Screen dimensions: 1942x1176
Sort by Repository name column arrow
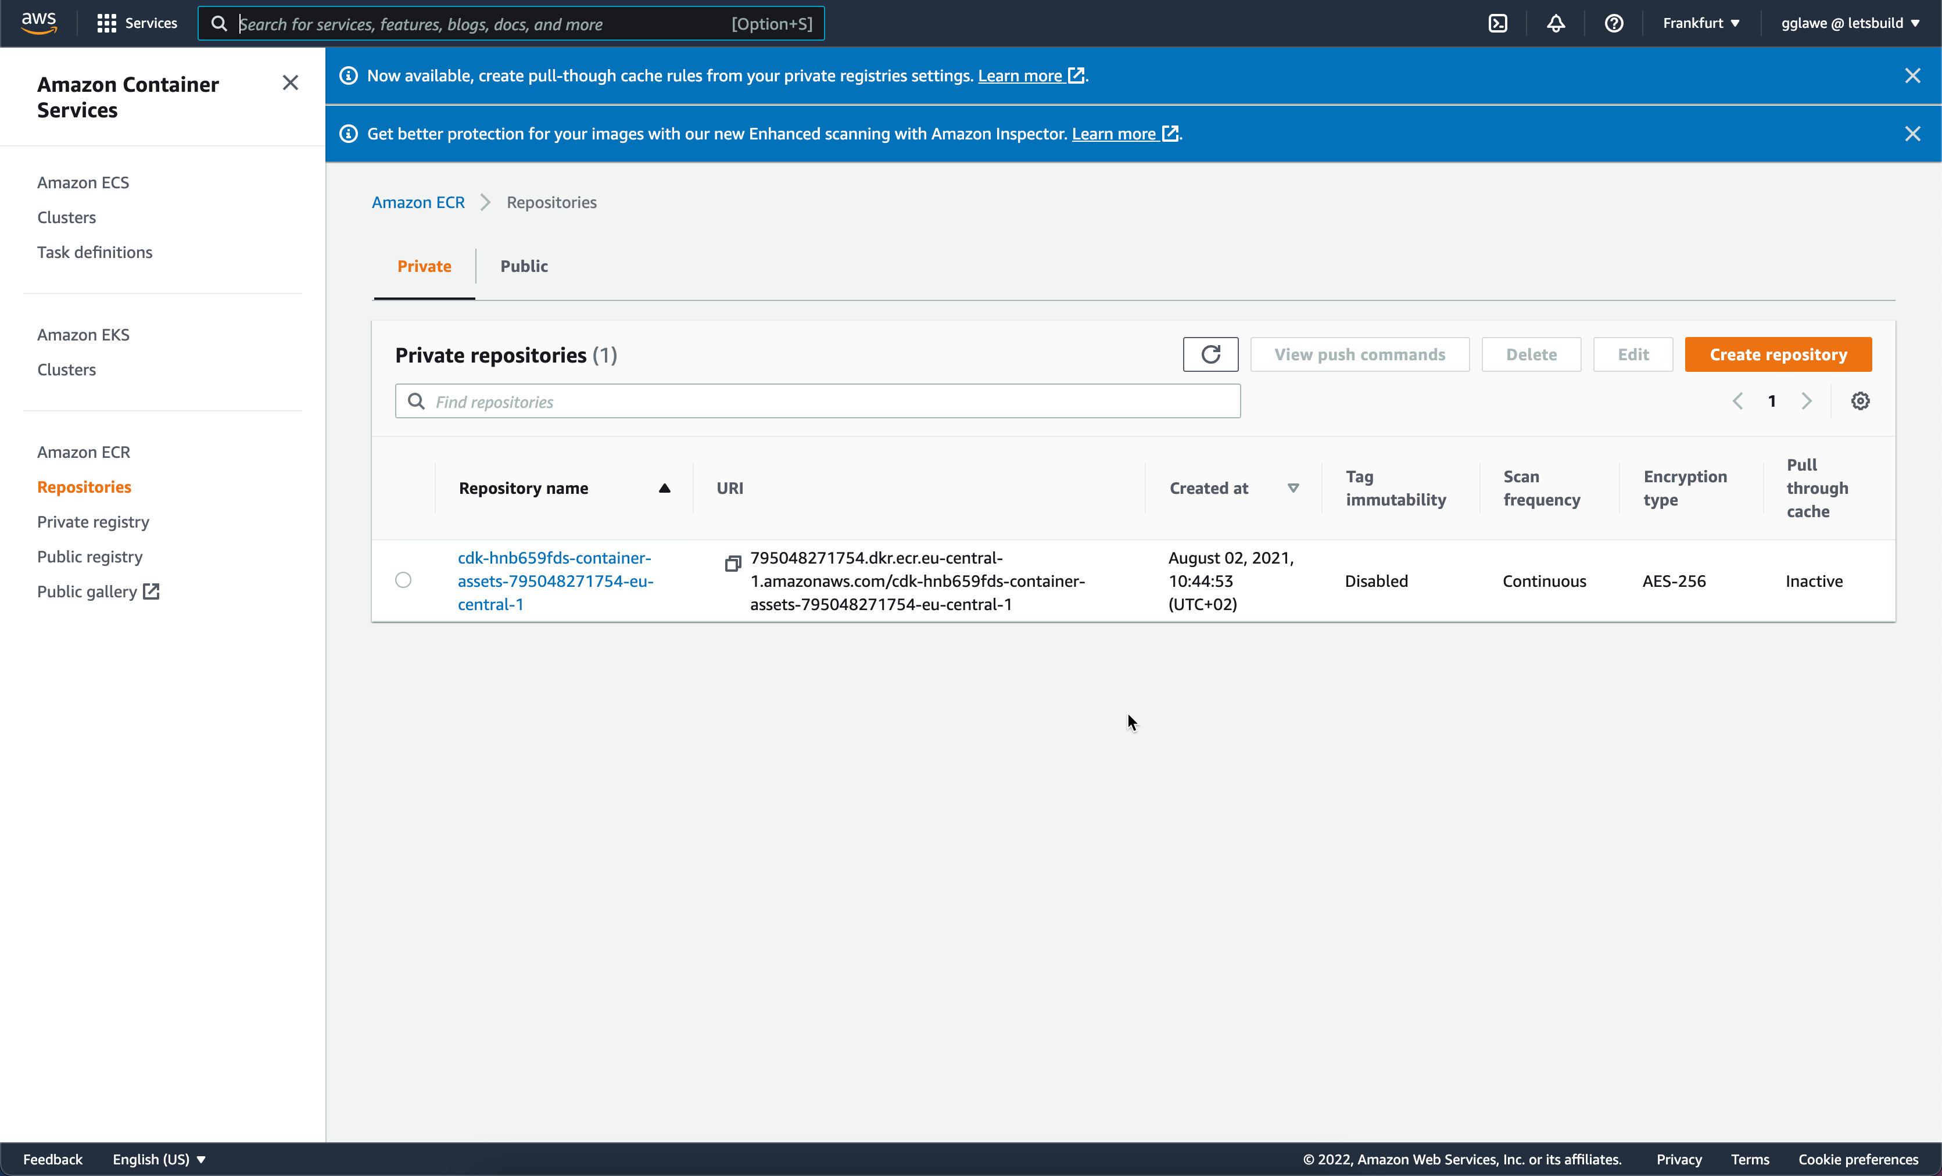tap(664, 489)
